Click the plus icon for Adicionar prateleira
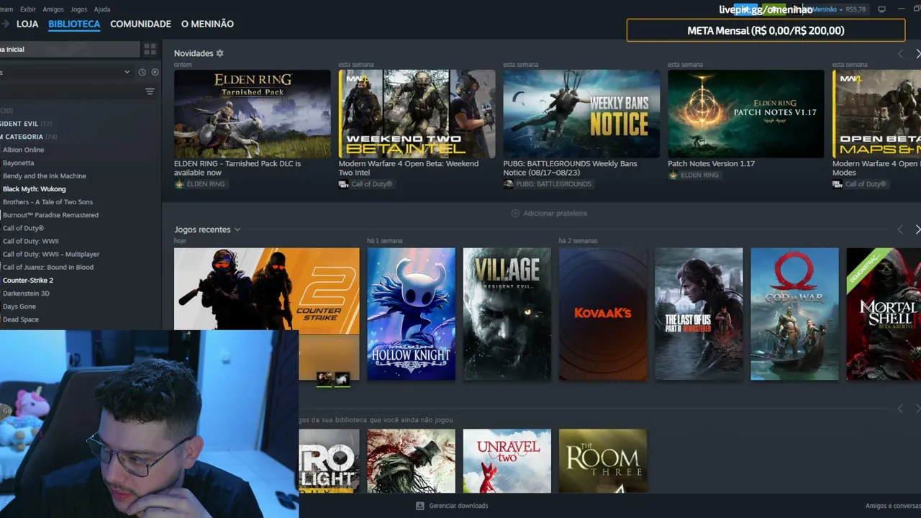Viewport: 921px width, 518px height. [515, 213]
